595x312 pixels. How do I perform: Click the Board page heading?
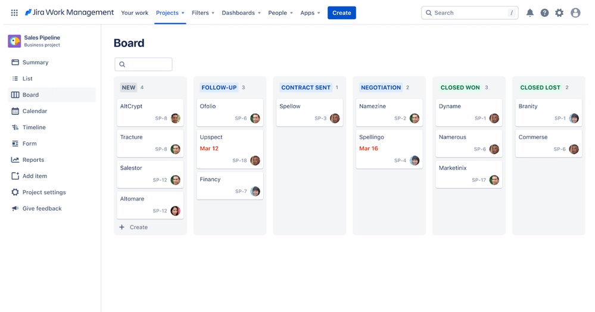coord(129,43)
